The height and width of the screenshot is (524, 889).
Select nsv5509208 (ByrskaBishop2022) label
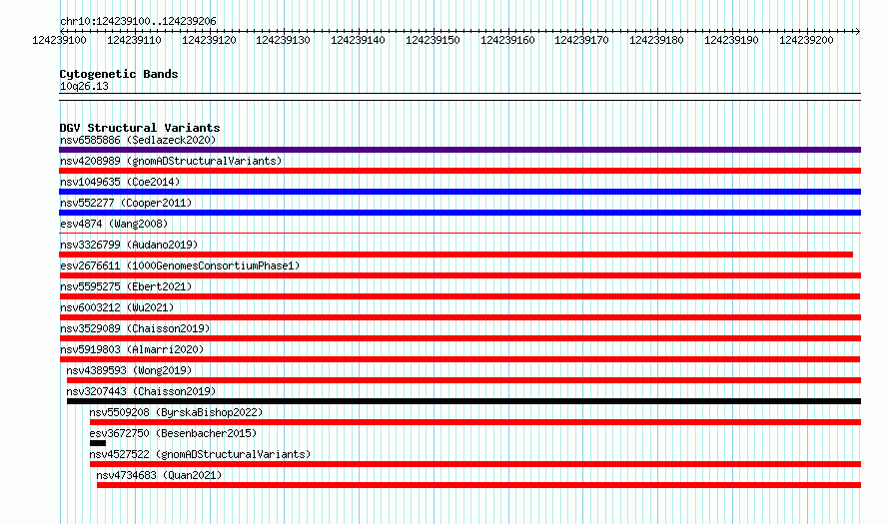click(177, 412)
